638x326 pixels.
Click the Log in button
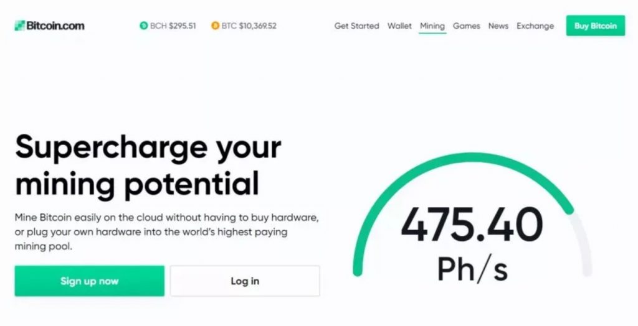tap(245, 281)
